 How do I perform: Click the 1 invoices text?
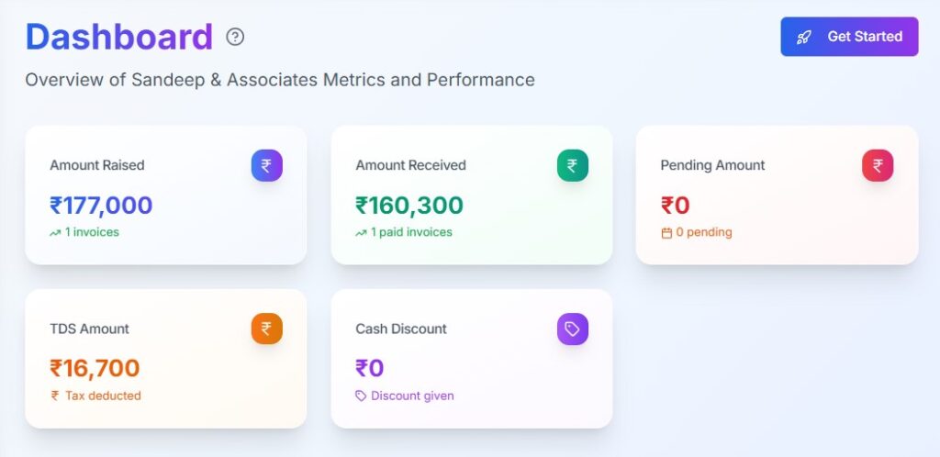92,232
